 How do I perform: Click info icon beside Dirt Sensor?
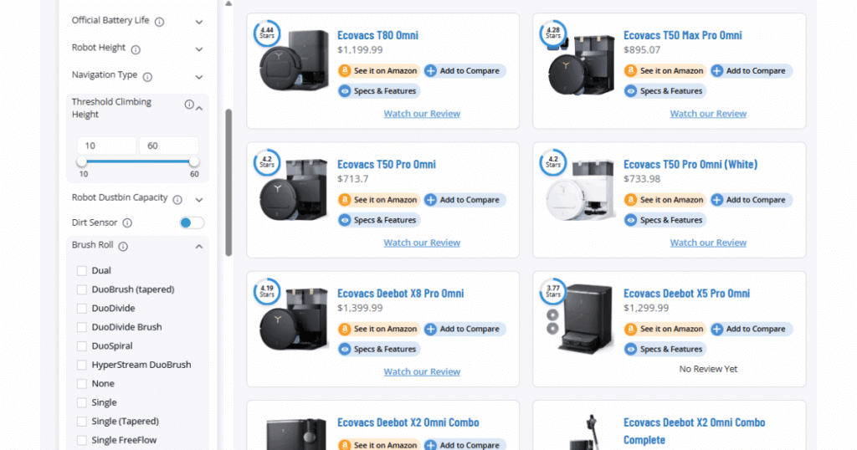[127, 223]
